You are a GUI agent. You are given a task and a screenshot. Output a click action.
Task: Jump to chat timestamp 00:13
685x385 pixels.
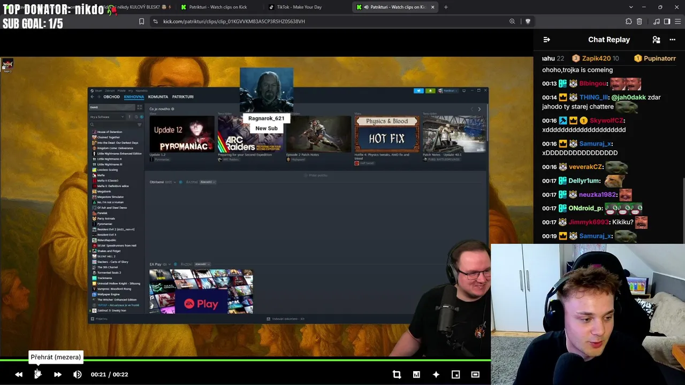point(550,83)
